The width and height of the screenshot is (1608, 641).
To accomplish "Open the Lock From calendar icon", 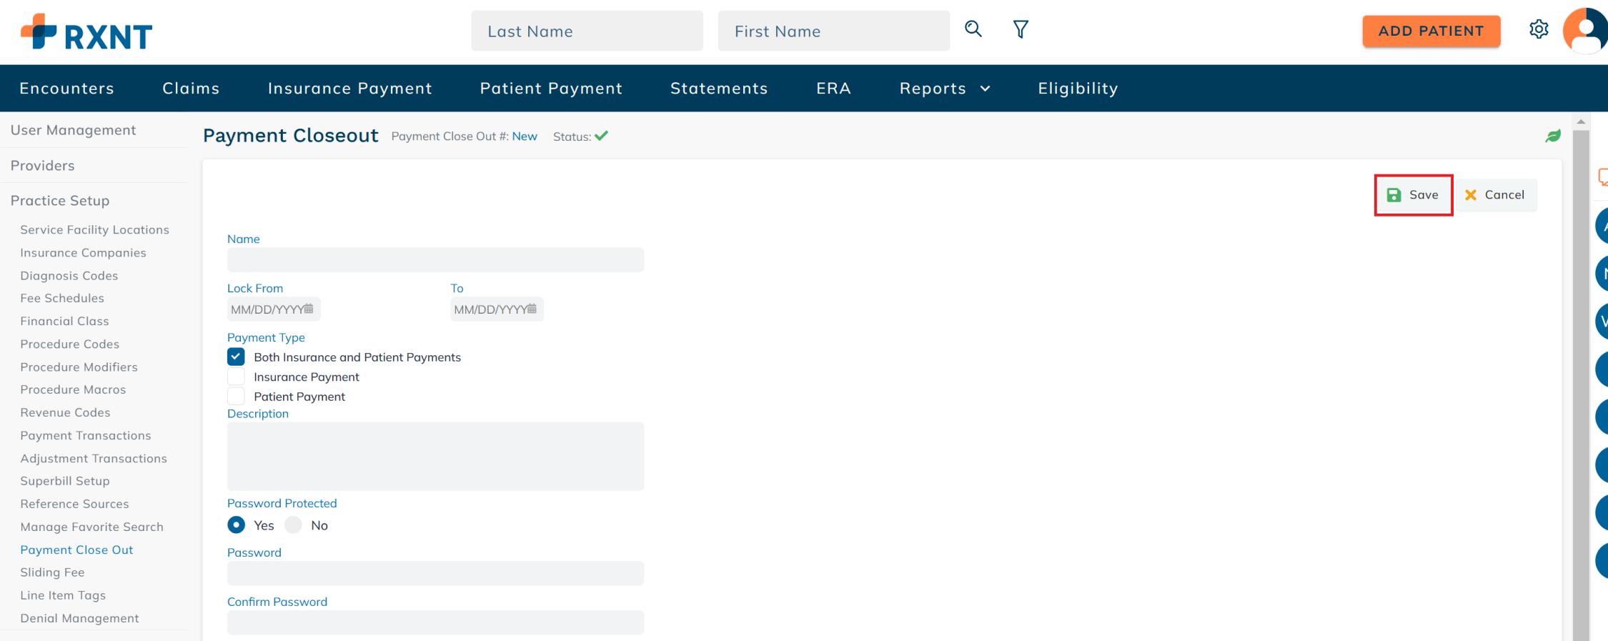I will [309, 309].
